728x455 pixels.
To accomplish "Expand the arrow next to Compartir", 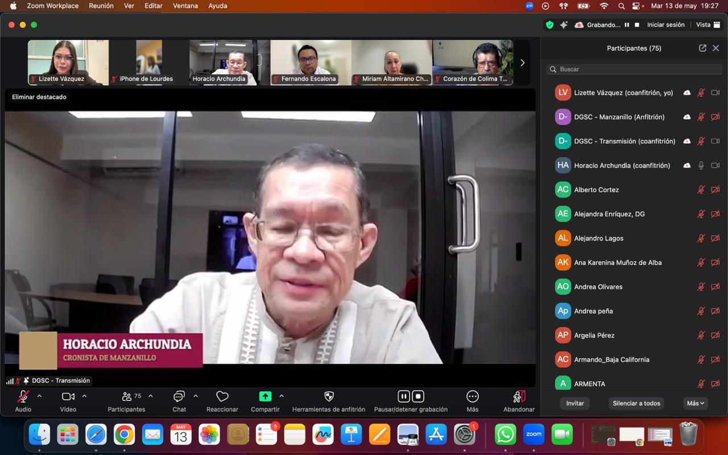I will click(x=282, y=396).
